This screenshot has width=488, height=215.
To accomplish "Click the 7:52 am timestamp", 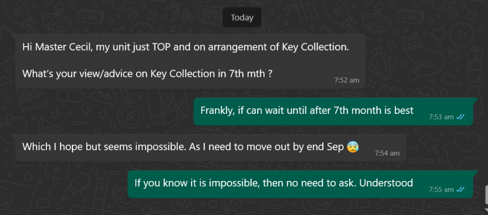I will 347,80.
